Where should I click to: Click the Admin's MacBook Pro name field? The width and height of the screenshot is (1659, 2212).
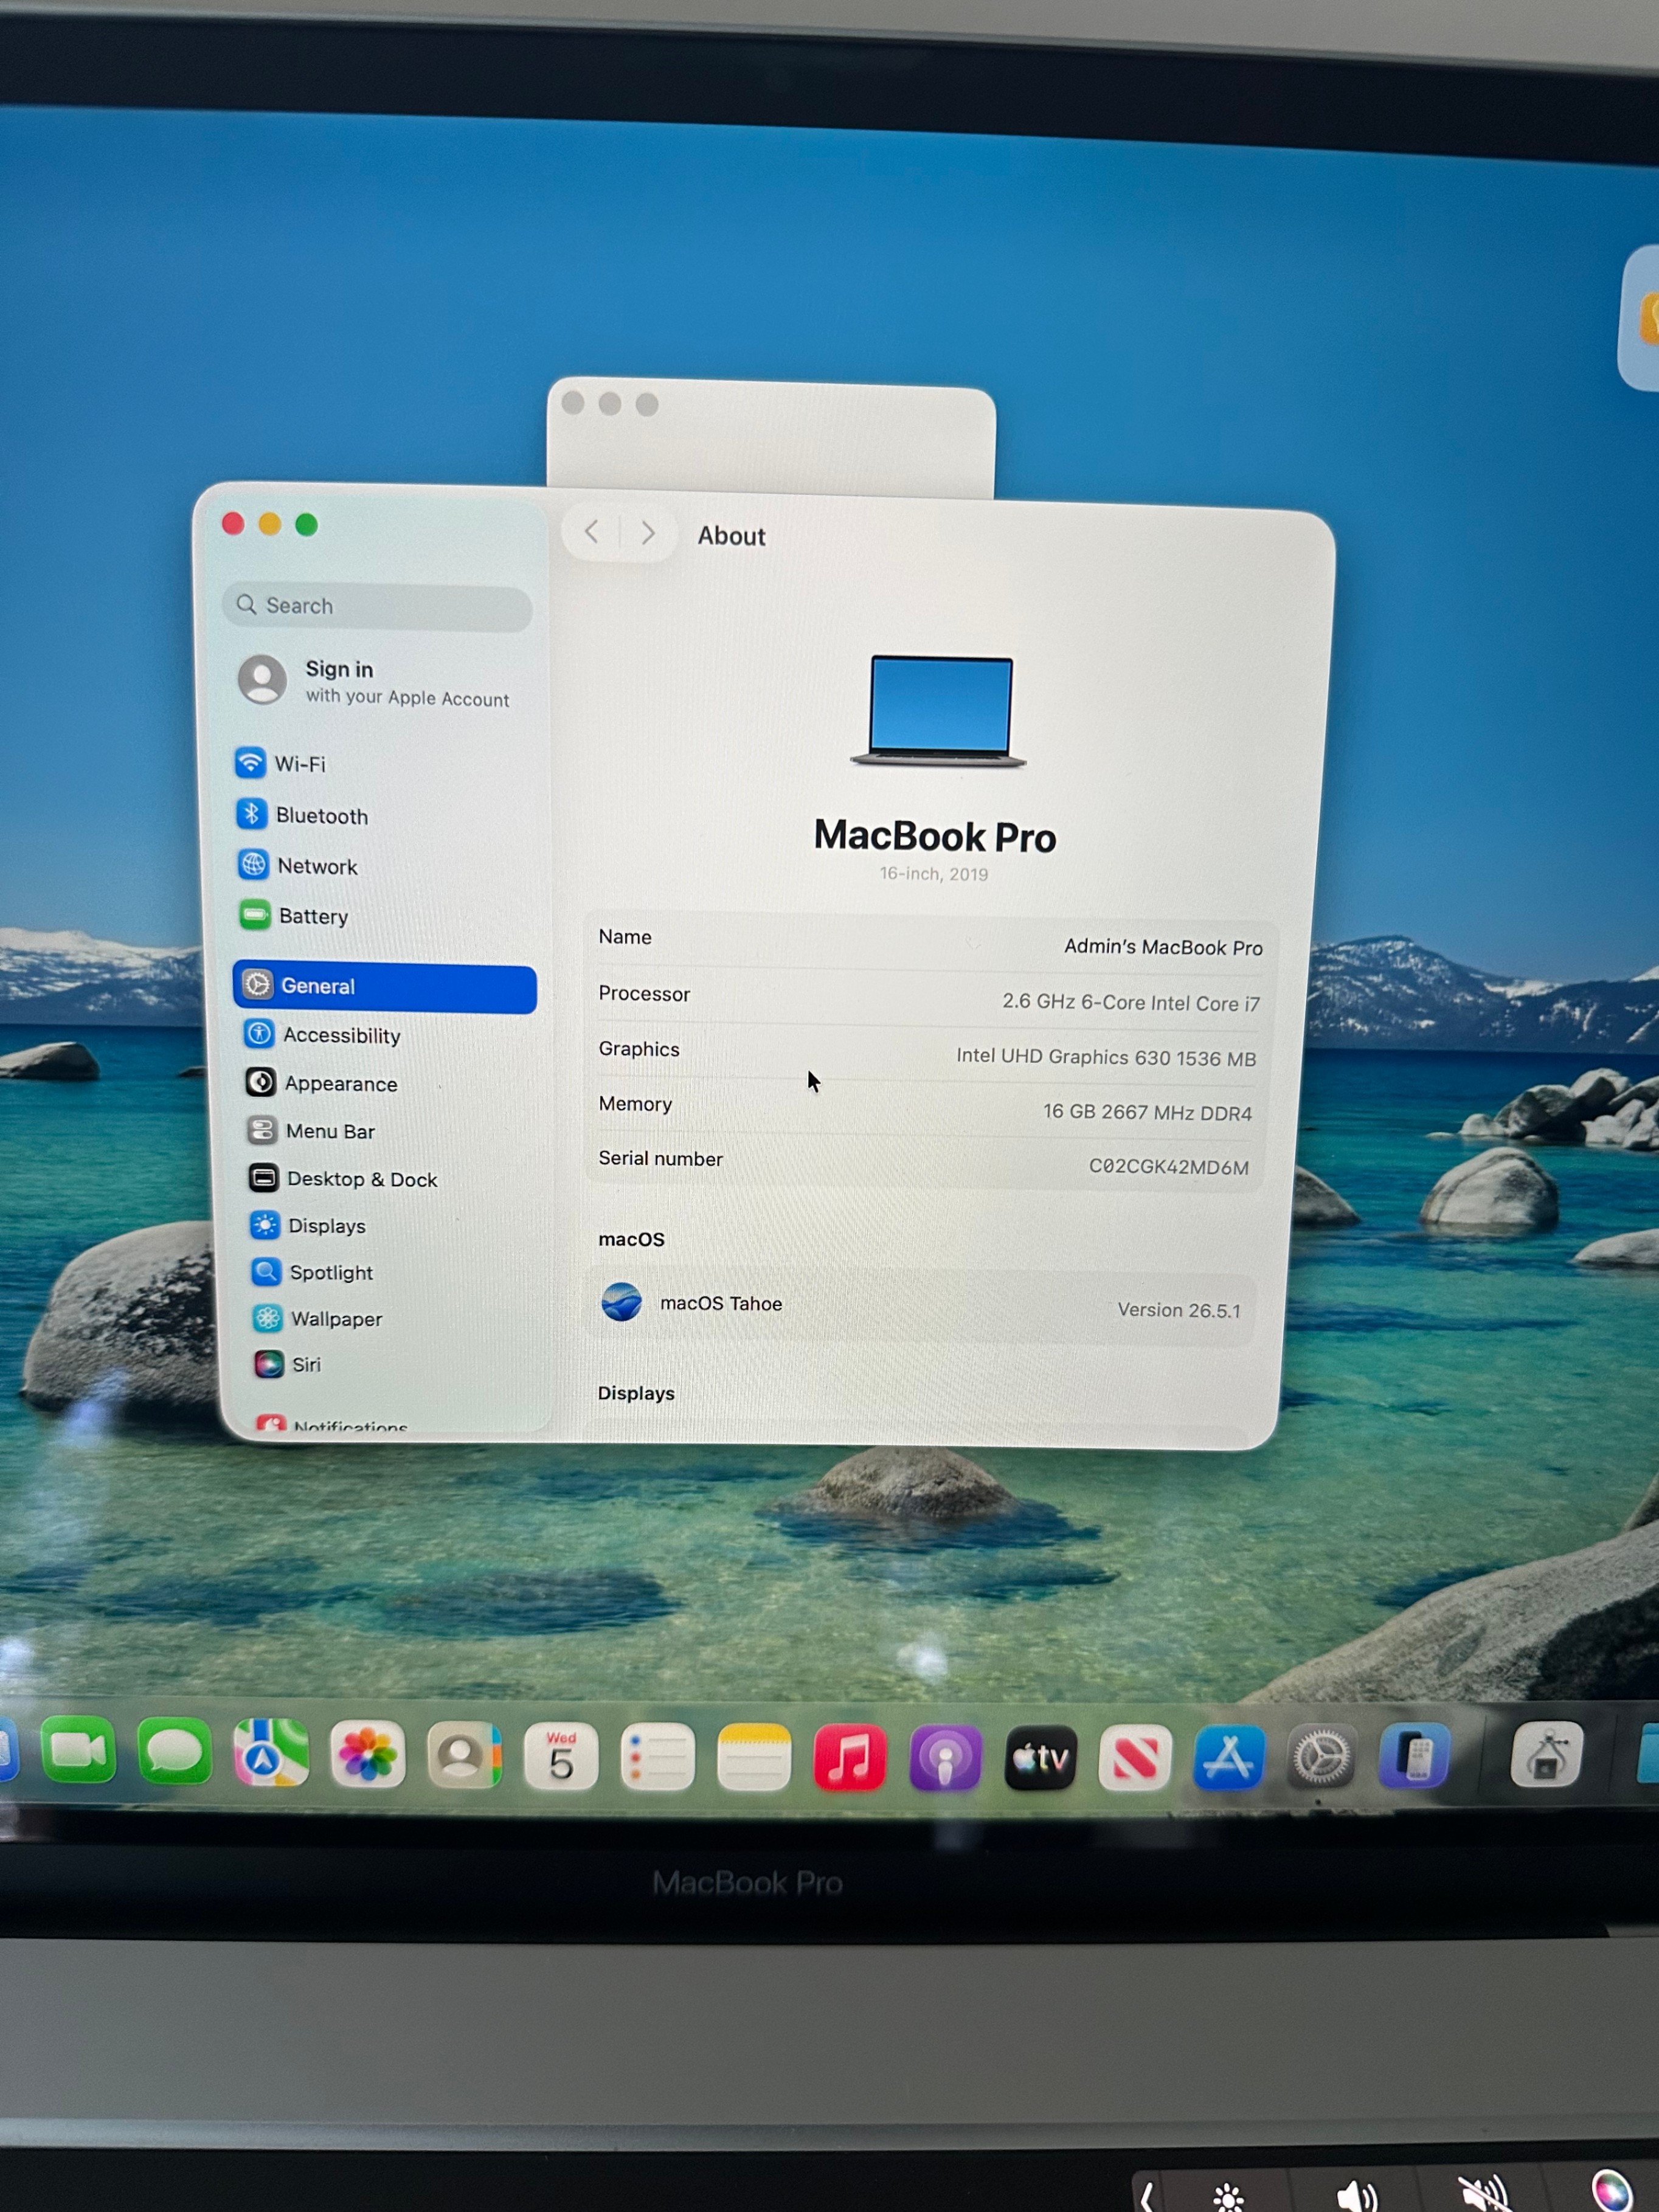pos(1163,947)
